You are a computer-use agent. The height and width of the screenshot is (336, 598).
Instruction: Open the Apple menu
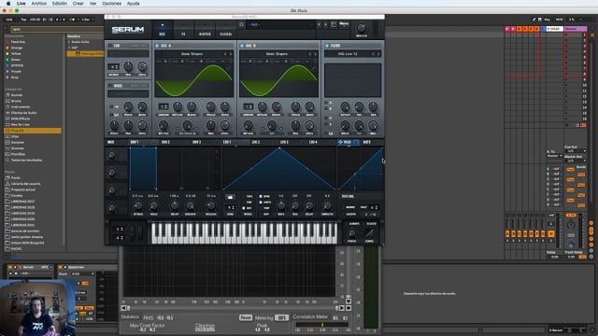pyautogui.click(x=8, y=4)
